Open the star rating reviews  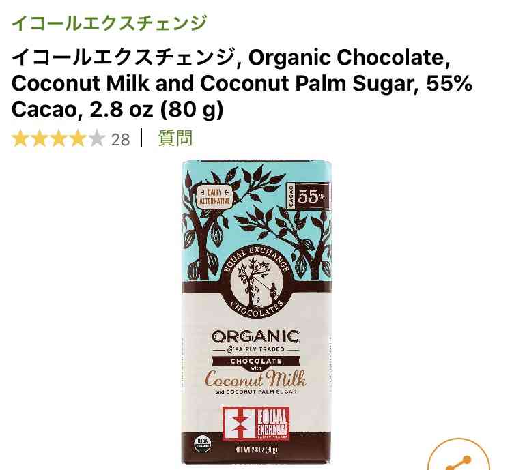pyautogui.click(x=58, y=138)
